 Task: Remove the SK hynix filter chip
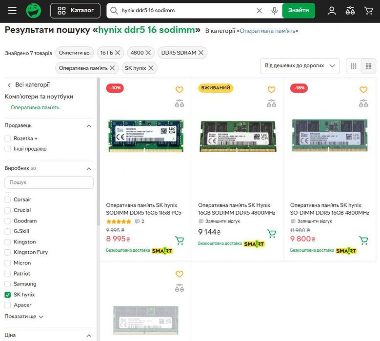(x=151, y=68)
